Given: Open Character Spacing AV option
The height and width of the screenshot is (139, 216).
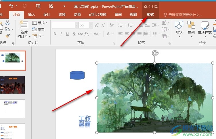Looking at the screenshot, I should (86, 34).
